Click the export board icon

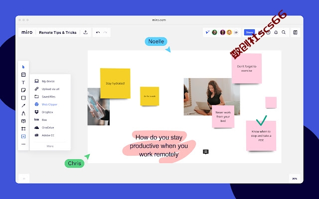coord(86,32)
